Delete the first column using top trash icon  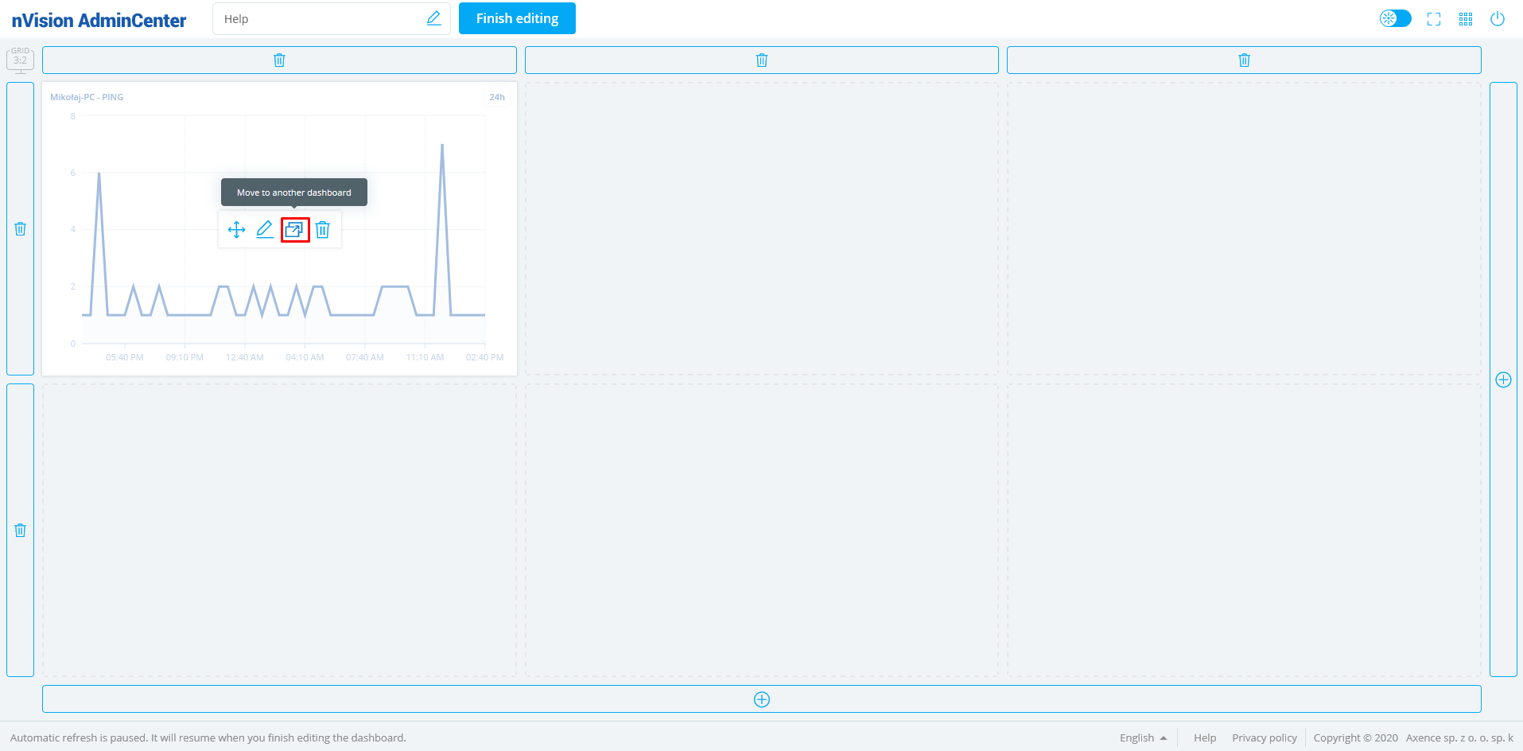tap(279, 60)
